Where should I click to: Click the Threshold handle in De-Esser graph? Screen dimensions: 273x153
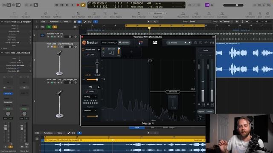(x=173, y=92)
